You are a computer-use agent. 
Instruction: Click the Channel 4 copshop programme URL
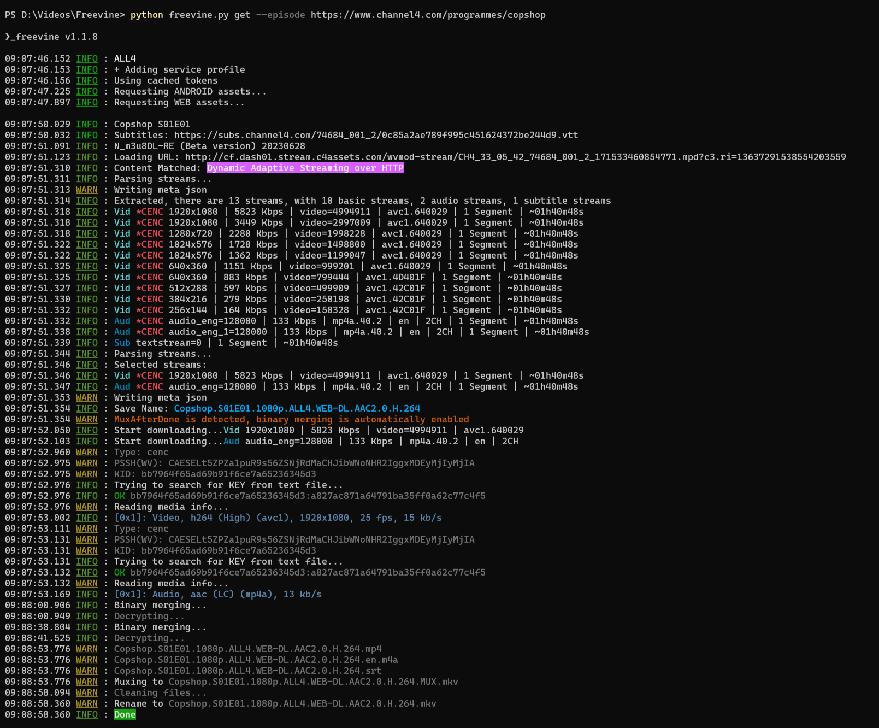coord(428,15)
